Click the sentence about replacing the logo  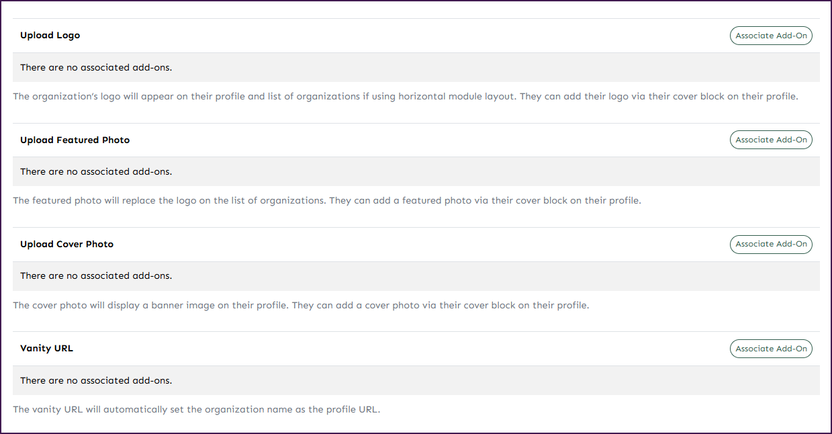point(168,201)
